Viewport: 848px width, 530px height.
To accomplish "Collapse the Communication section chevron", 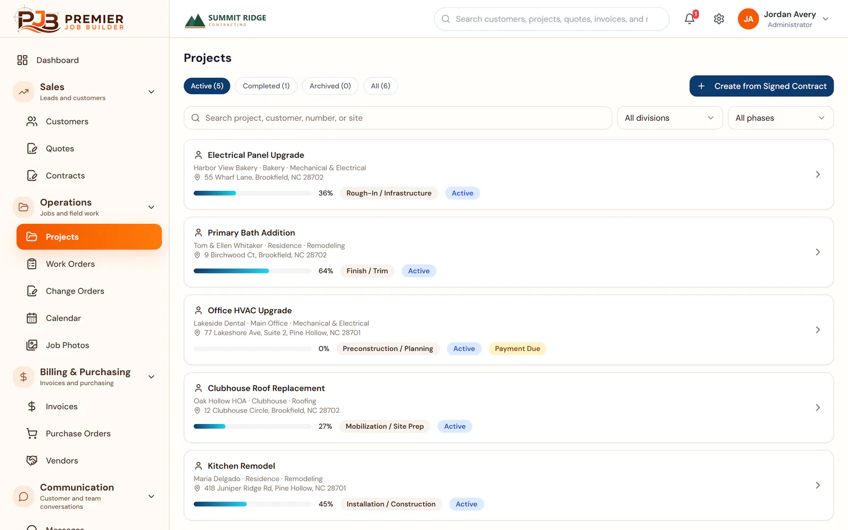I will [x=151, y=497].
